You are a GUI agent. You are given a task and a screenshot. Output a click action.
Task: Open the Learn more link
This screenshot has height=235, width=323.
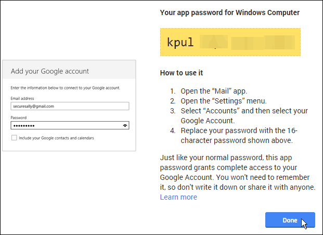pos(178,197)
